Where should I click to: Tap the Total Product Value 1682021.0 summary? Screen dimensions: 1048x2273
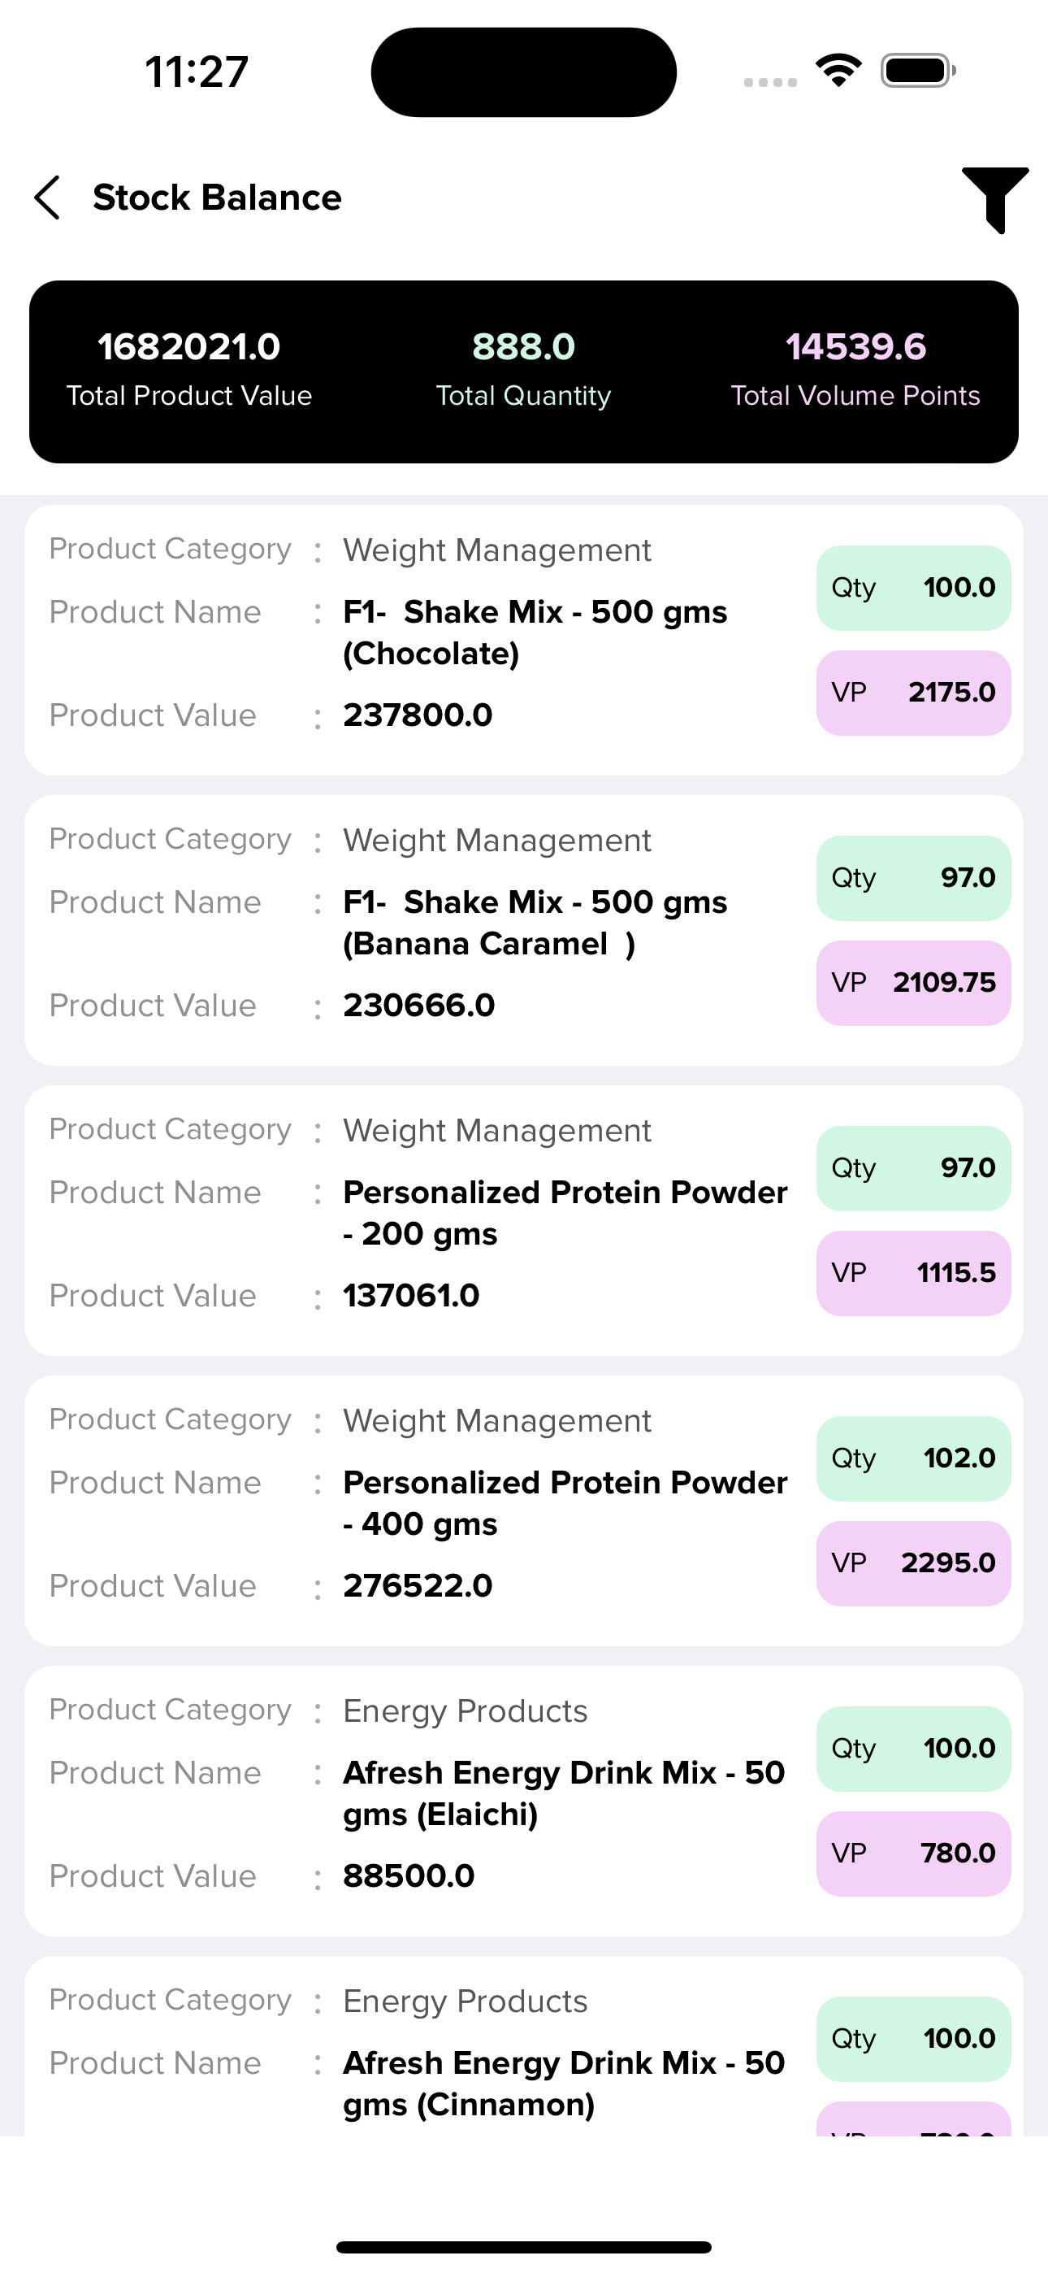click(x=188, y=370)
